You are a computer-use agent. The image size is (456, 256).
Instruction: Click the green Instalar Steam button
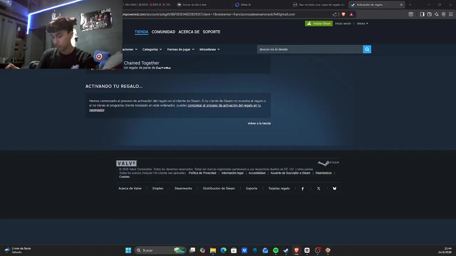pyautogui.click(x=319, y=23)
